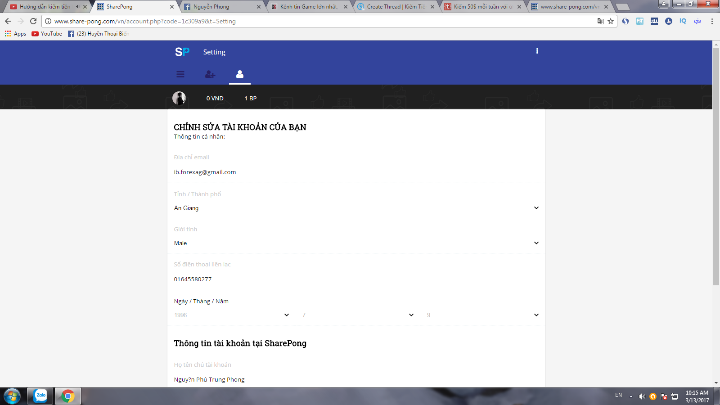Close the Nguyễn Phong tab
This screenshot has height=405, width=720.
(x=259, y=7)
